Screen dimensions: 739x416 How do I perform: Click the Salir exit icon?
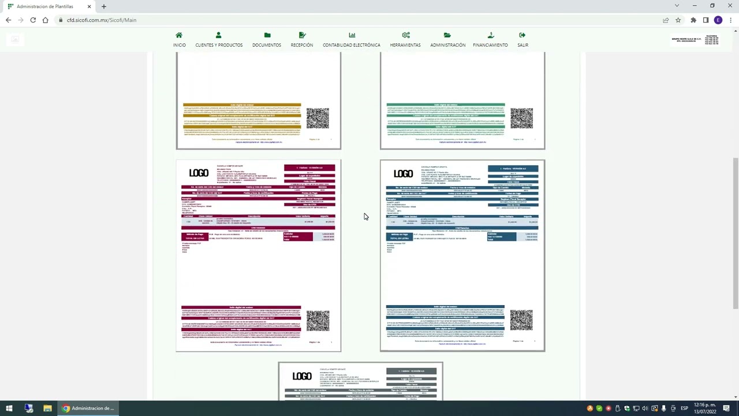pyautogui.click(x=522, y=35)
